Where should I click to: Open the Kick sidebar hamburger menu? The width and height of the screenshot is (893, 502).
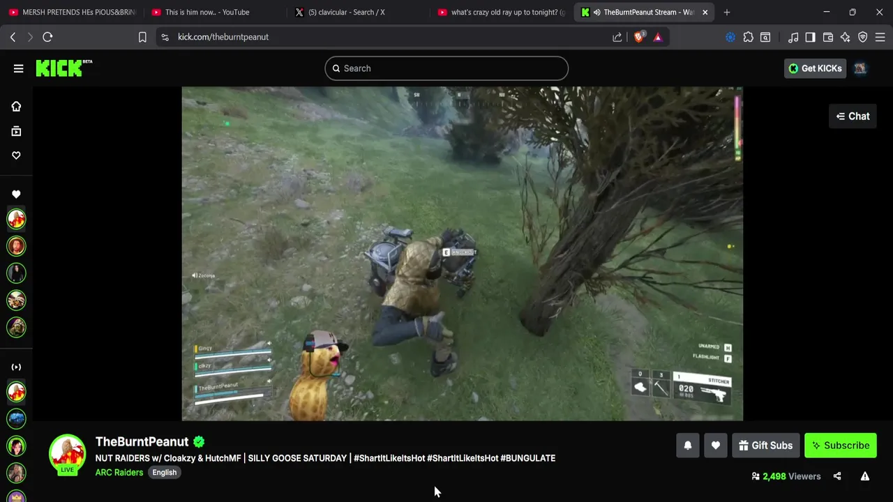click(x=18, y=68)
